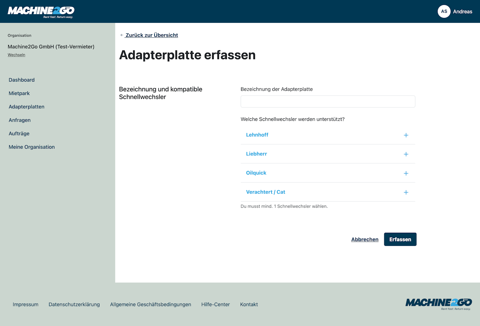Expand the Liebherr quick coupler section
The height and width of the screenshot is (326, 480).
[x=328, y=154]
